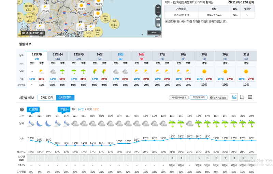273x174 pixels.
Task: Select the map distance ruler tool
Action: click(x=158, y=19)
